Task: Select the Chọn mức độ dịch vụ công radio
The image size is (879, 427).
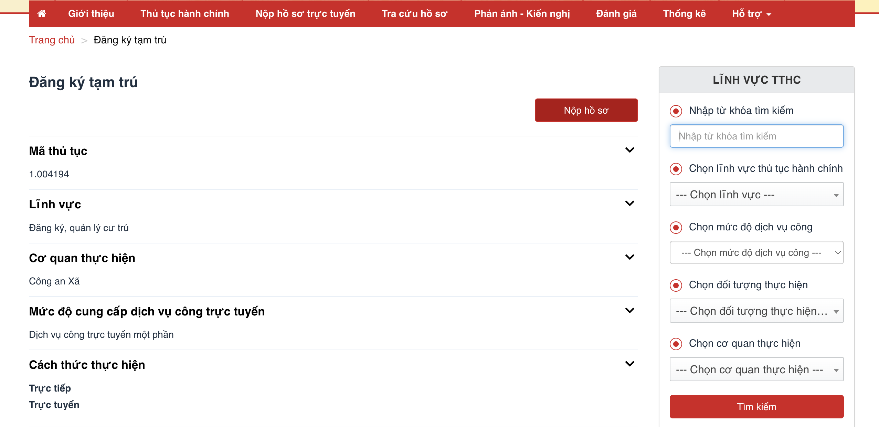Action: click(676, 228)
